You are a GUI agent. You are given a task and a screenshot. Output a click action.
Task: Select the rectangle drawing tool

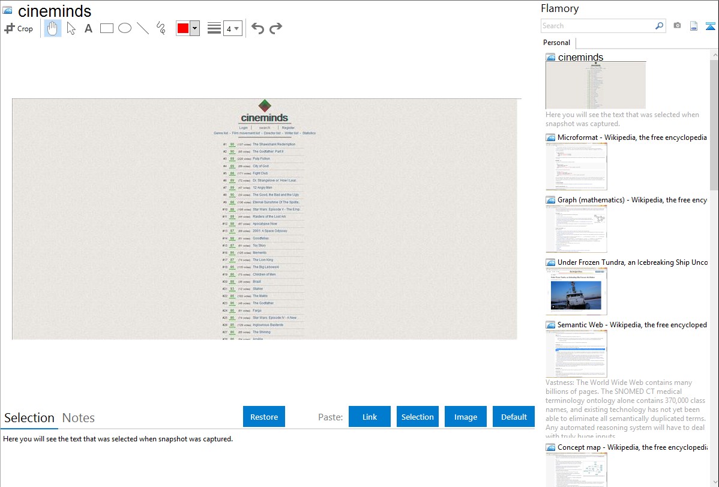tap(106, 28)
